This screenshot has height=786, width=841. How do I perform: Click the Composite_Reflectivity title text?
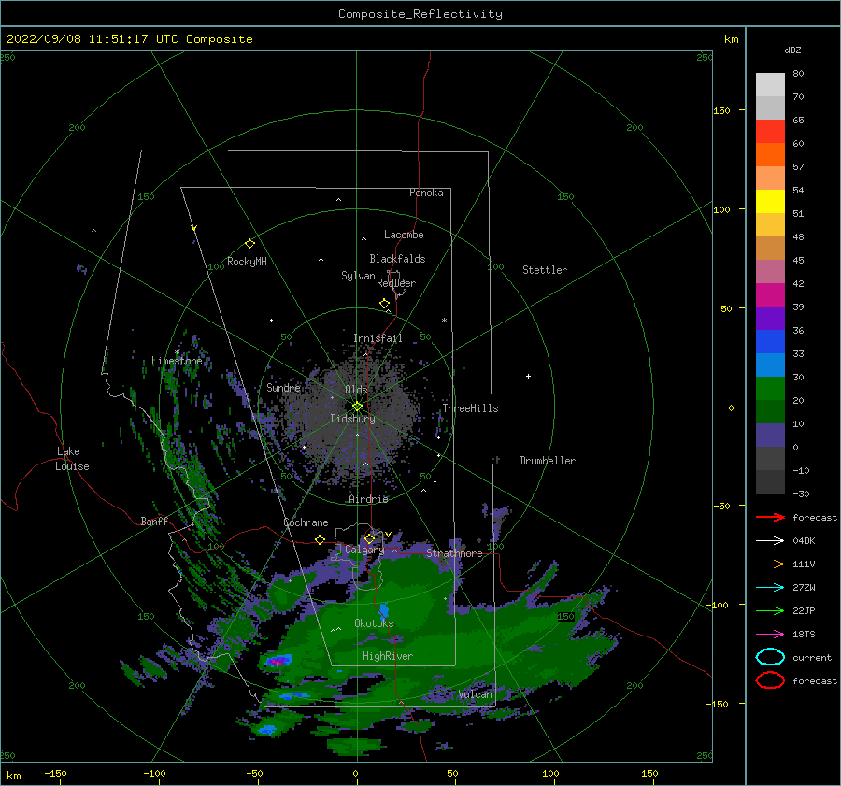click(x=420, y=14)
